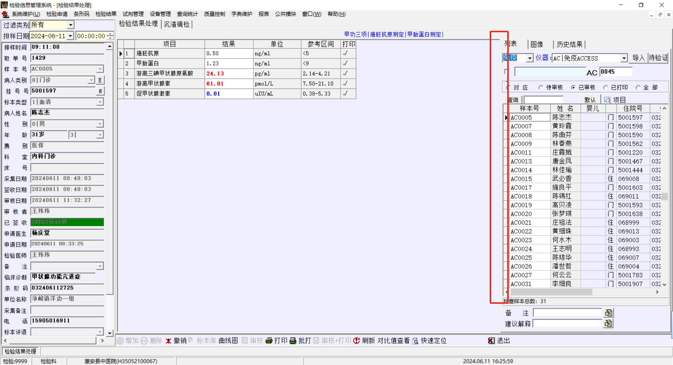This screenshot has width=673, height=365.
Task: Click the 打印 printer icon
Action: 269,340
